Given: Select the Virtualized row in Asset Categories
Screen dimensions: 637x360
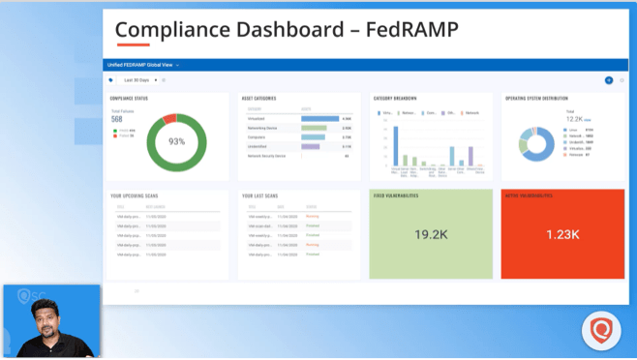Looking at the screenshot, I should (299, 119).
